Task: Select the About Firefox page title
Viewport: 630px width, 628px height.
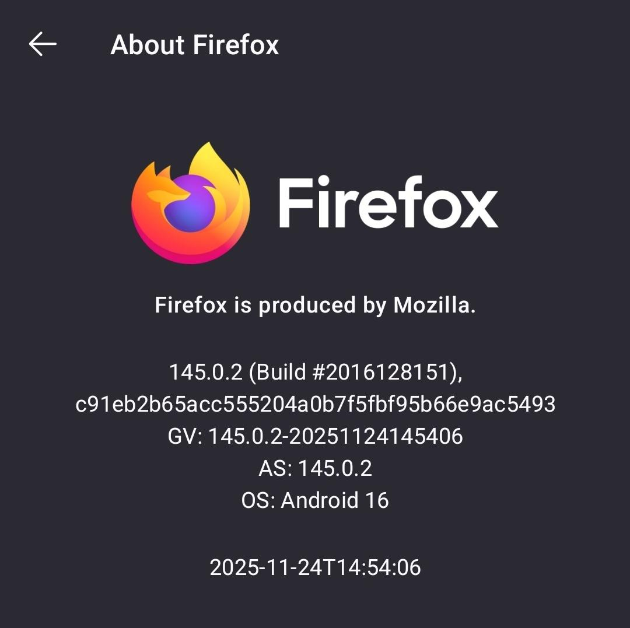Action: (x=194, y=44)
